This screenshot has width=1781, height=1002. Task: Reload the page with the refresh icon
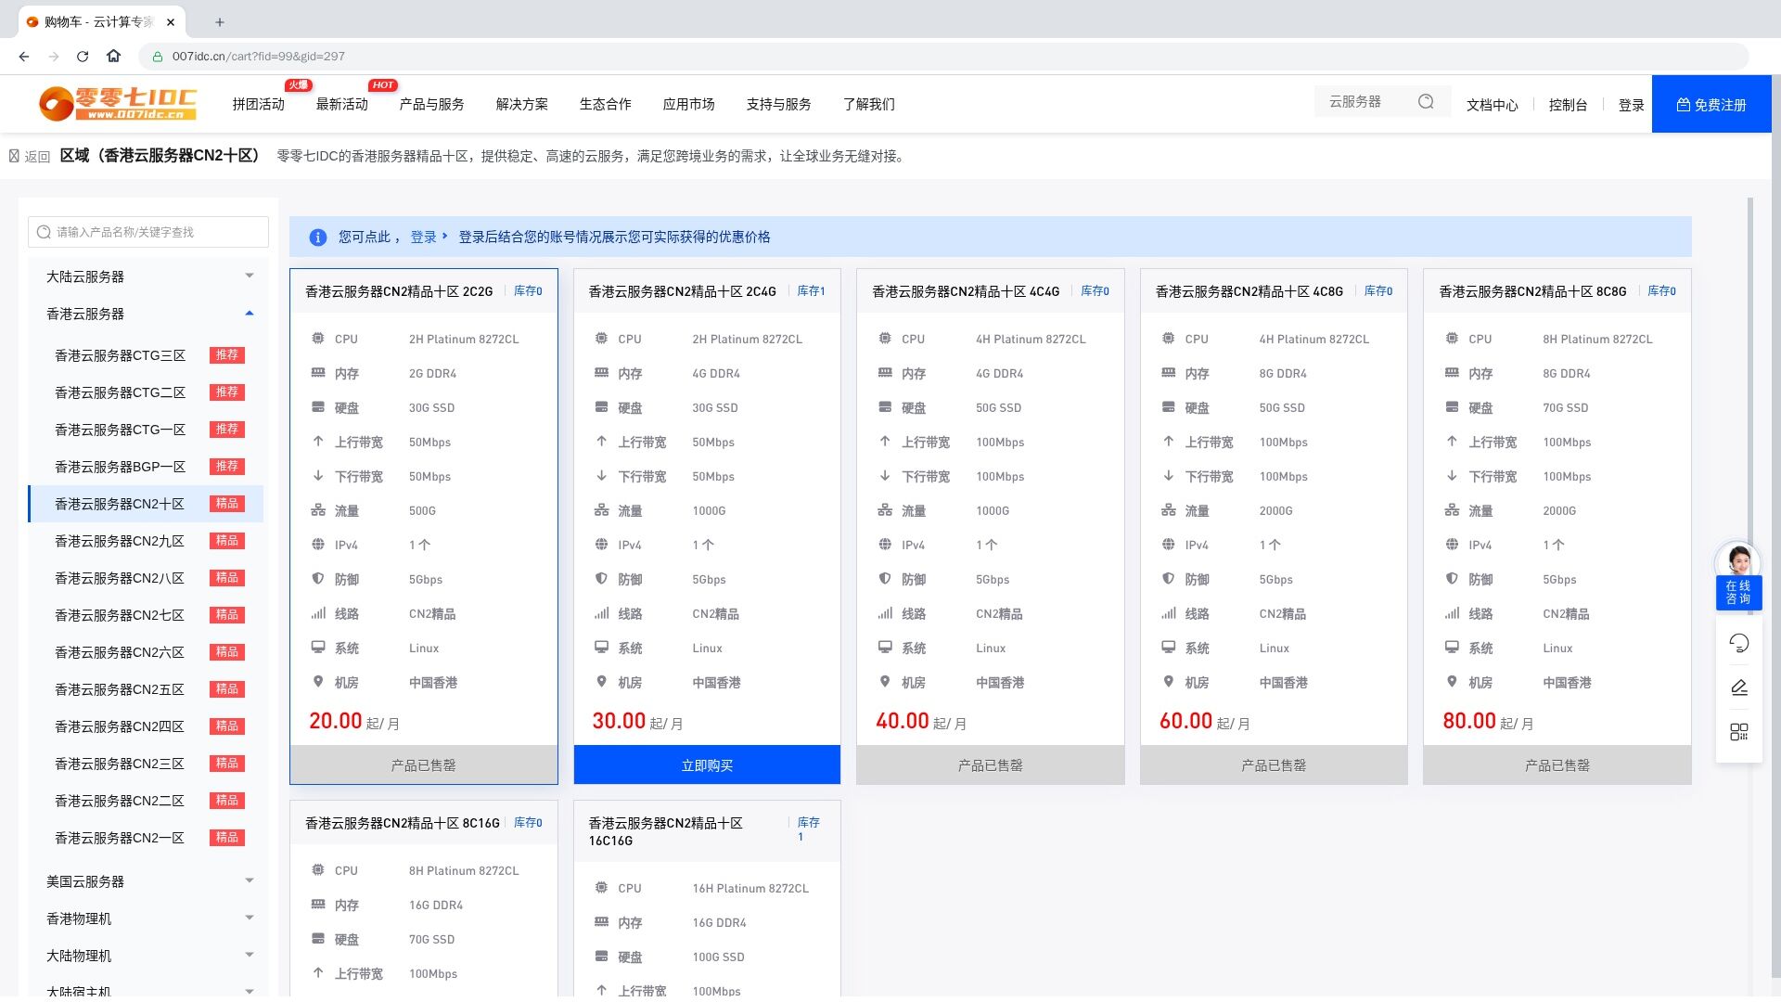tap(83, 57)
